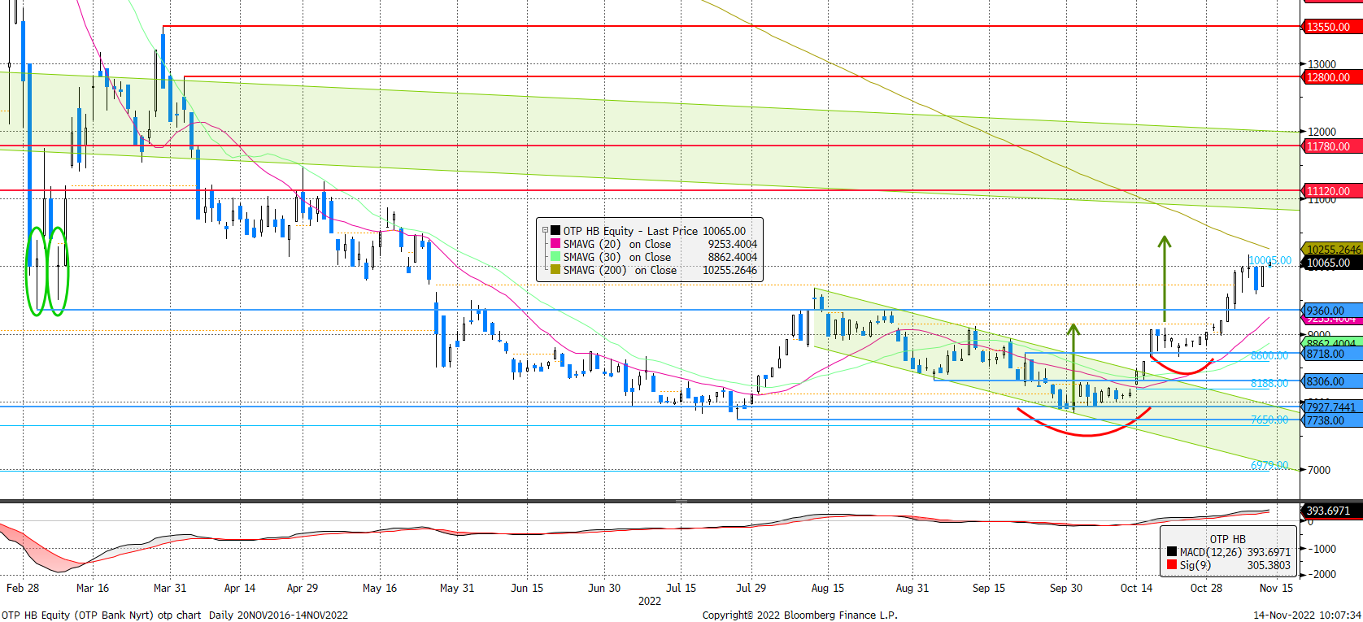Click the Oct 28 date label
The width and height of the screenshot is (1363, 622).
pos(1206,588)
